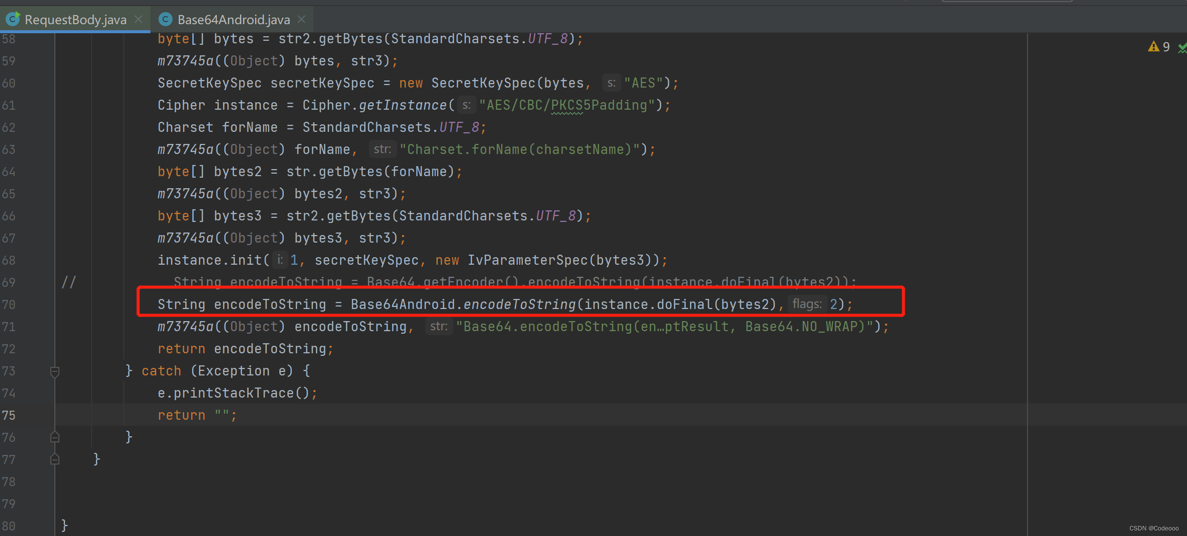Click the bytes2 variable declaration on line 64
1187x536 pixels.
pyautogui.click(x=238, y=172)
